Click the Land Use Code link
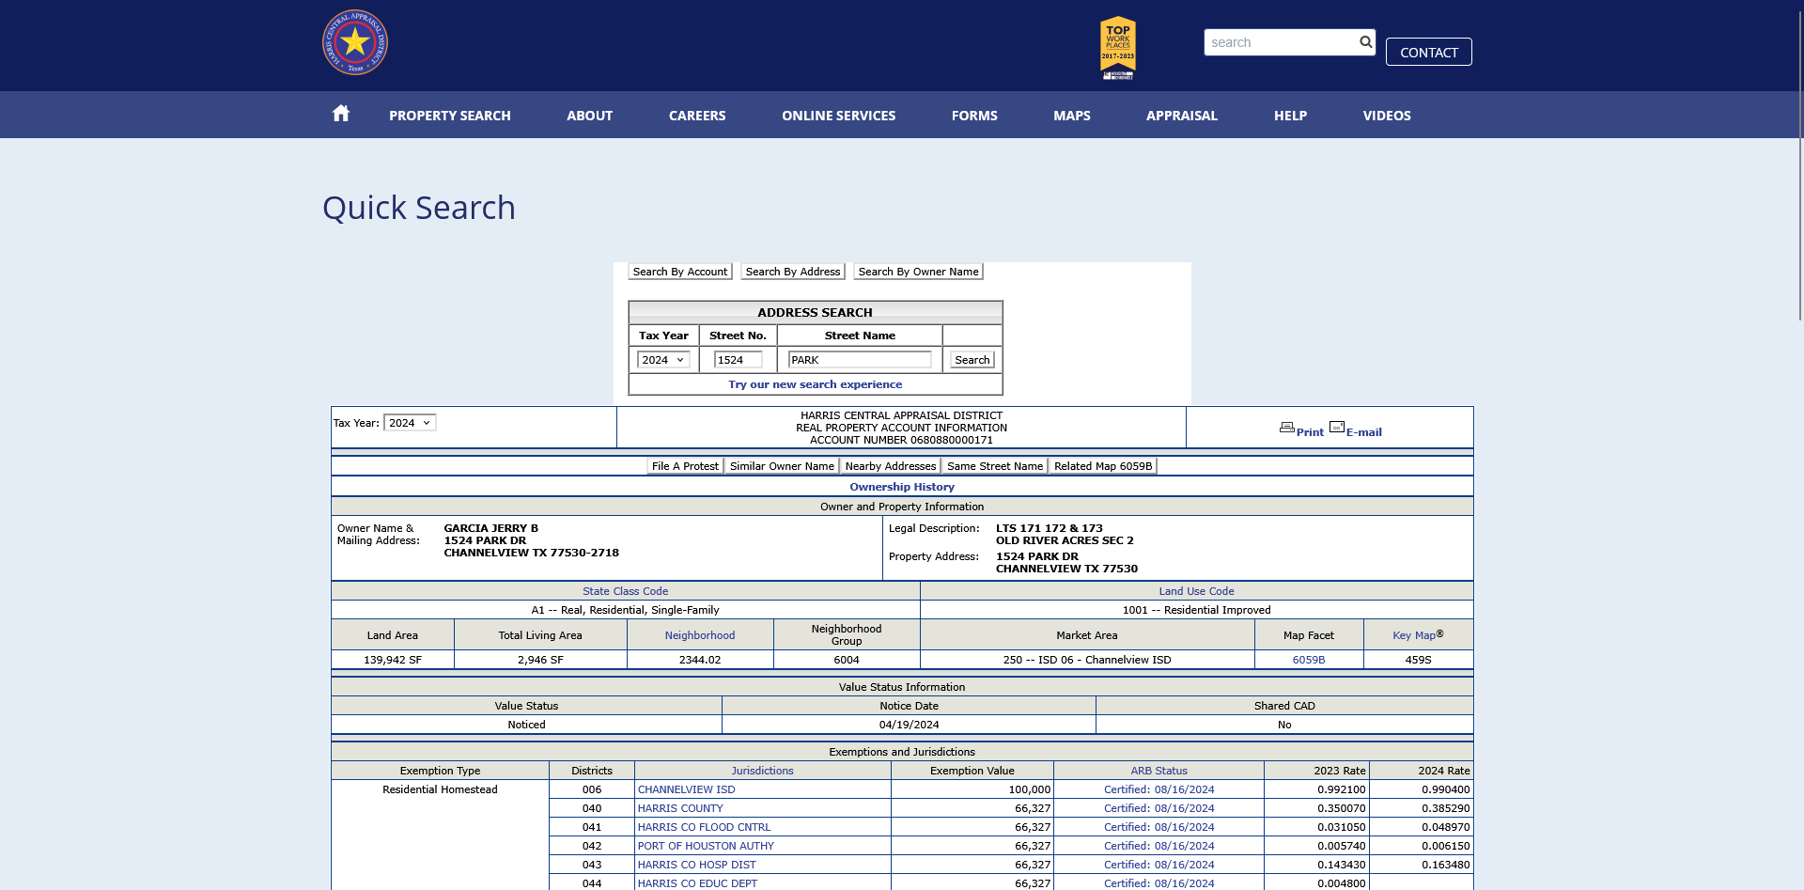This screenshot has width=1804, height=890. 1196,591
